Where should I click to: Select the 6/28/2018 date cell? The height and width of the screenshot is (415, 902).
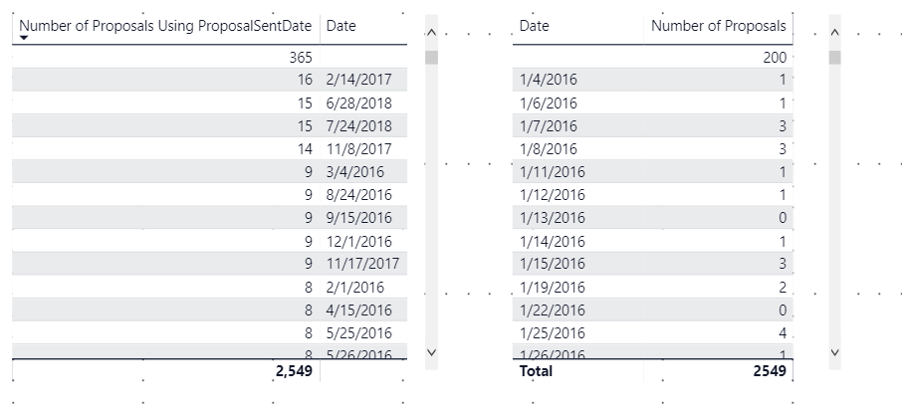[359, 103]
